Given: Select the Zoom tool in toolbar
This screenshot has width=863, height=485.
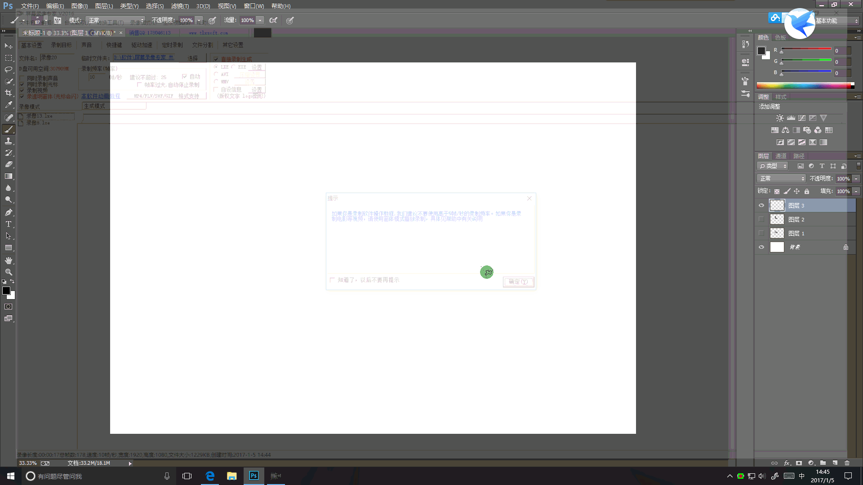Looking at the screenshot, I should pos(9,272).
